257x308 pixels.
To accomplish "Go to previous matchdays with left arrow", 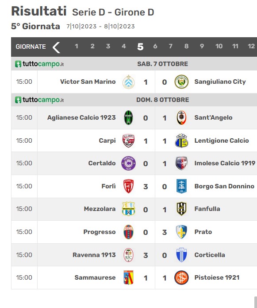I will [x=56, y=47].
